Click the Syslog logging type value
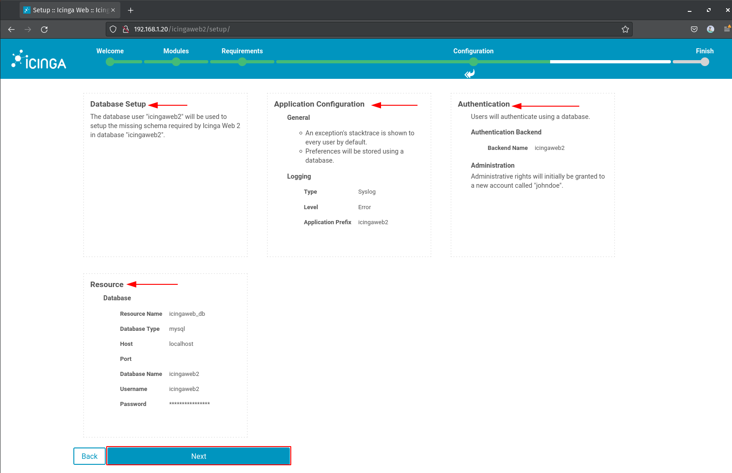Screen dimensions: 732x473 pos(367,192)
